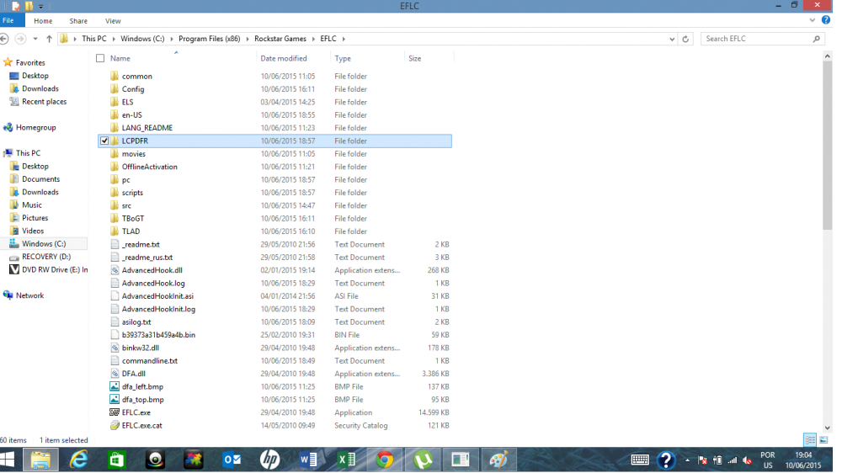Click the search magnifier icon

point(817,39)
